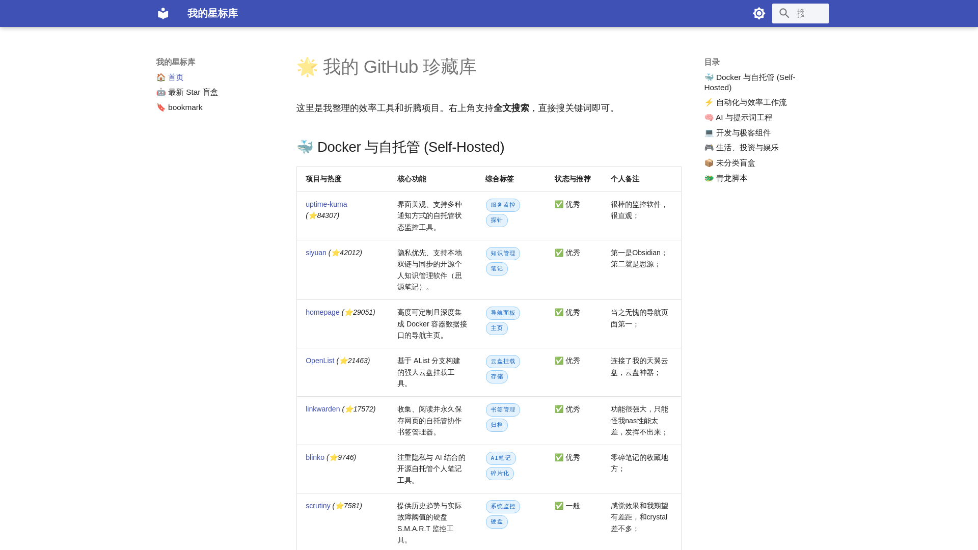978x550 pixels.
Task: Click the Docker 与自托管 section heading
Action: 400,147
